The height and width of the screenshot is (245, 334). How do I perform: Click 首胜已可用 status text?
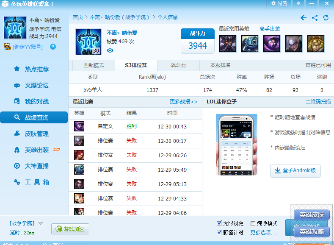pyautogui.click(x=318, y=65)
